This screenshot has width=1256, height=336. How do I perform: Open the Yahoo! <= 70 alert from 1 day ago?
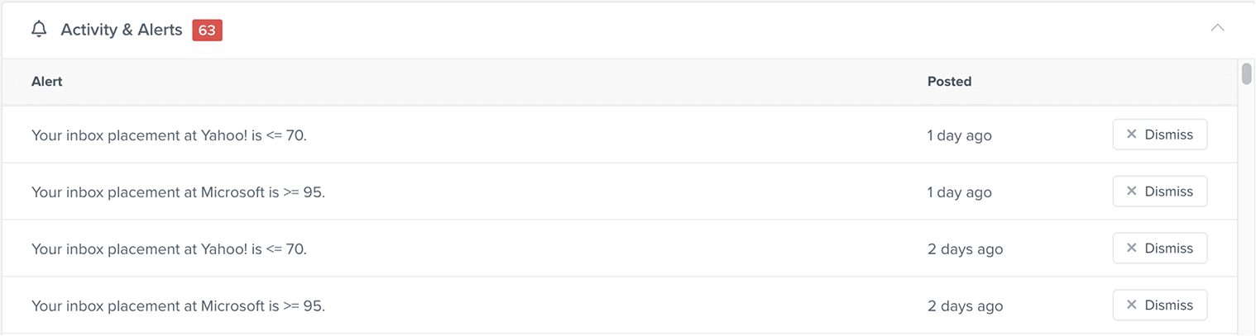169,135
